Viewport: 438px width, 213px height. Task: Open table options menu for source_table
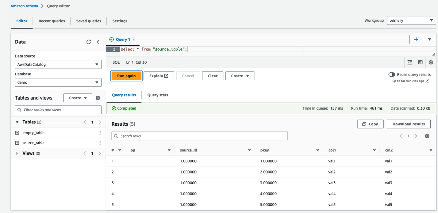pyautogui.click(x=100, y=143)
